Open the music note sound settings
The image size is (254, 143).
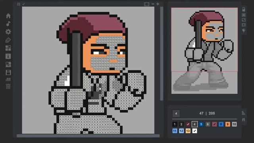[x=8, y=24]
